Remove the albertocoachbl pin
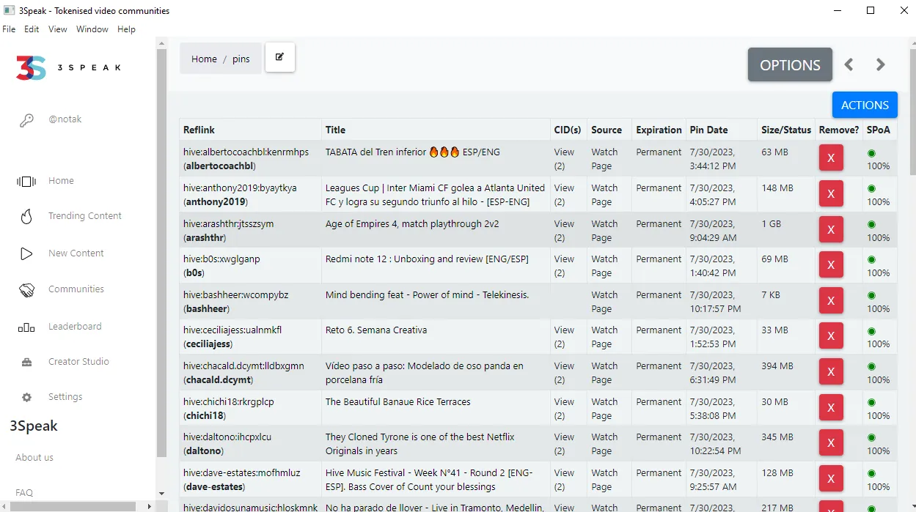 (831, 158)
